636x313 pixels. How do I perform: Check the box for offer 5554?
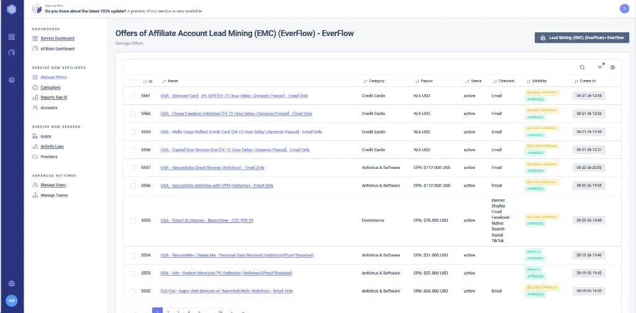133,255
